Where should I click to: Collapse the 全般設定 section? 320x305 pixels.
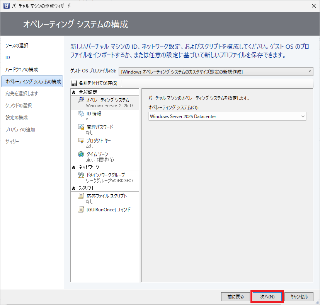tap(74, 92)
